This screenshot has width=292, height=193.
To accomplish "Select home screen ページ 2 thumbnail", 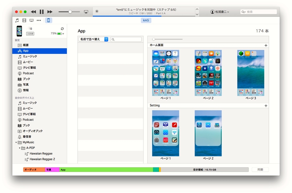I will pos(208,73).
